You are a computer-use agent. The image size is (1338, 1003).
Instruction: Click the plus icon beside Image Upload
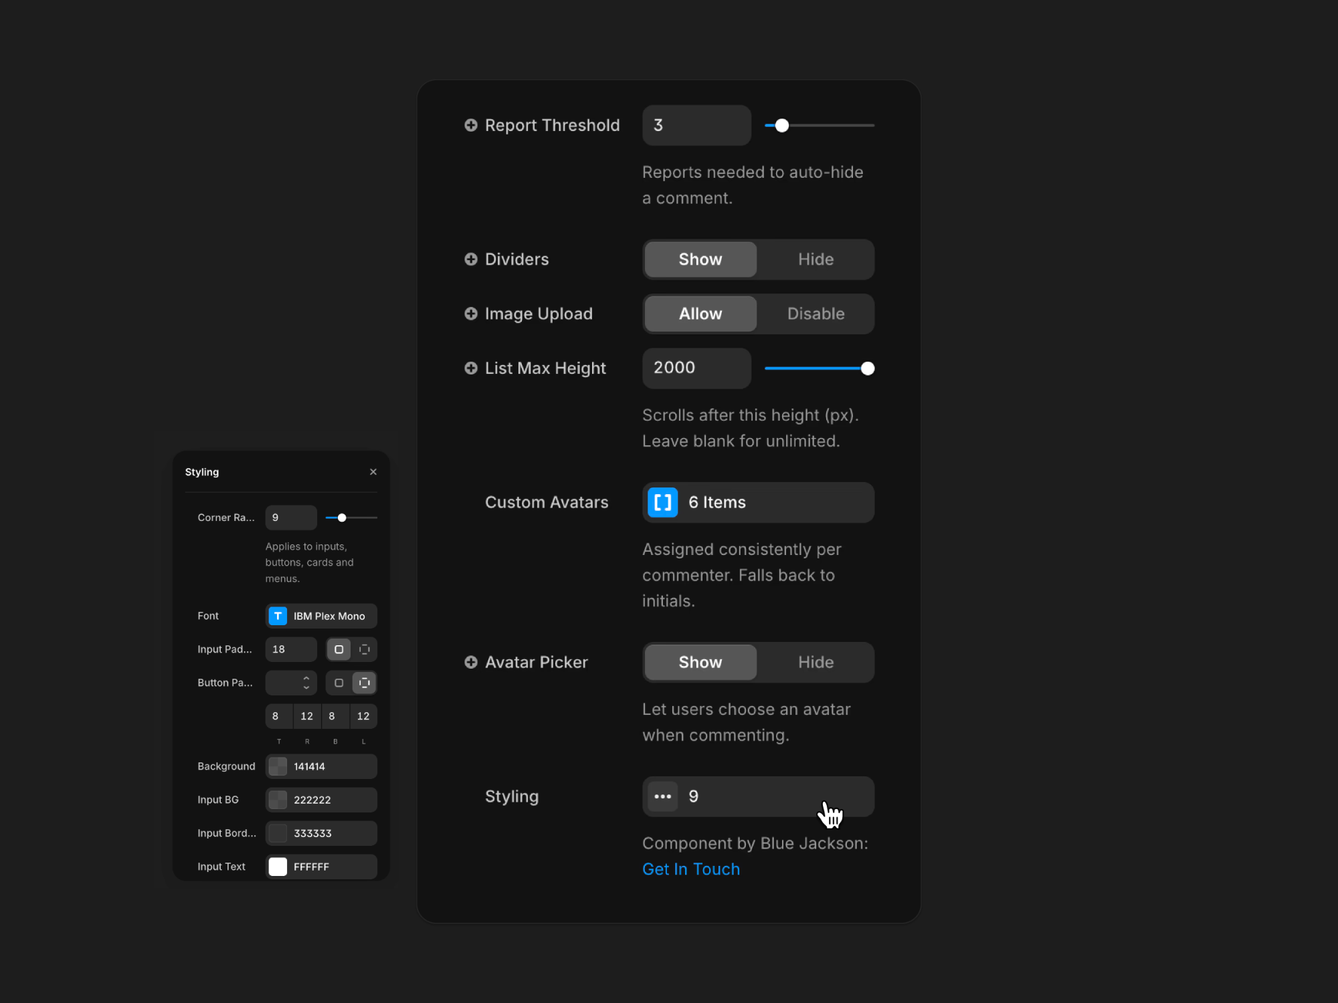[x=471, y=314]
